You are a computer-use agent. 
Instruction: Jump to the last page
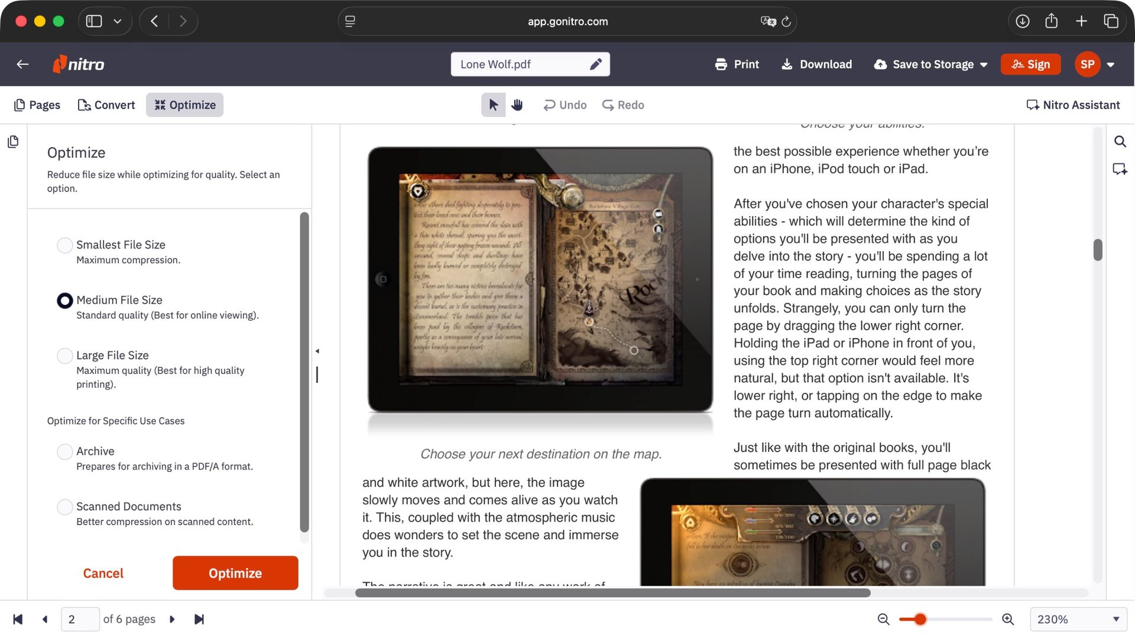(x=199, y=619)
